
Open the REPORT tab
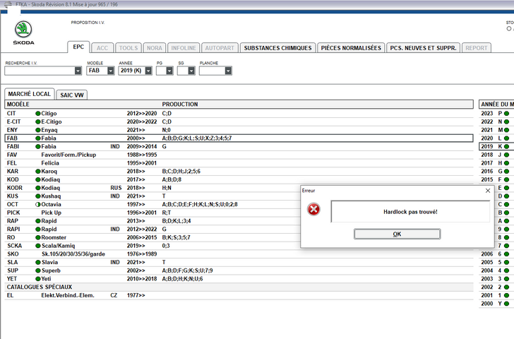[x=477, y=48]
